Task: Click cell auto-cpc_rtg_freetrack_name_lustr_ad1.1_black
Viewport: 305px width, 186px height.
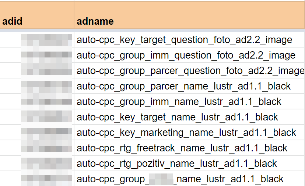Action: click(x=182, y=148)
